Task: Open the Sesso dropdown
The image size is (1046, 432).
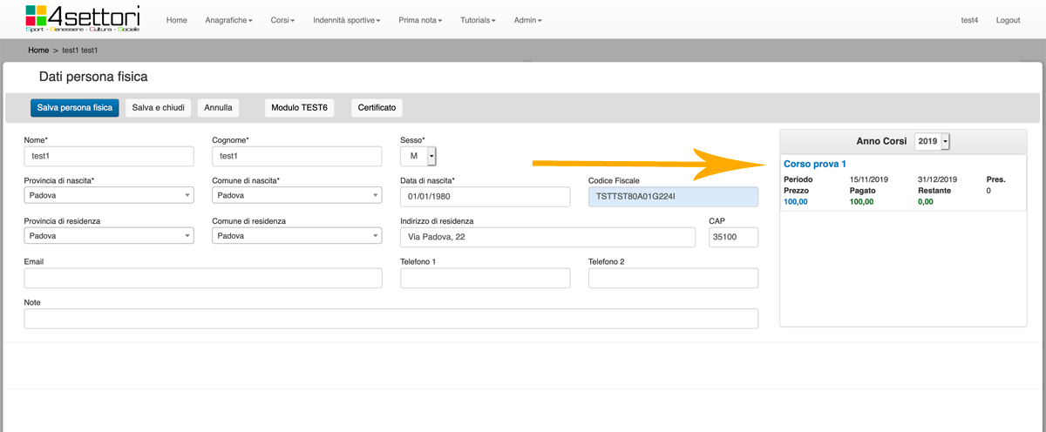Action: [418, 156]
